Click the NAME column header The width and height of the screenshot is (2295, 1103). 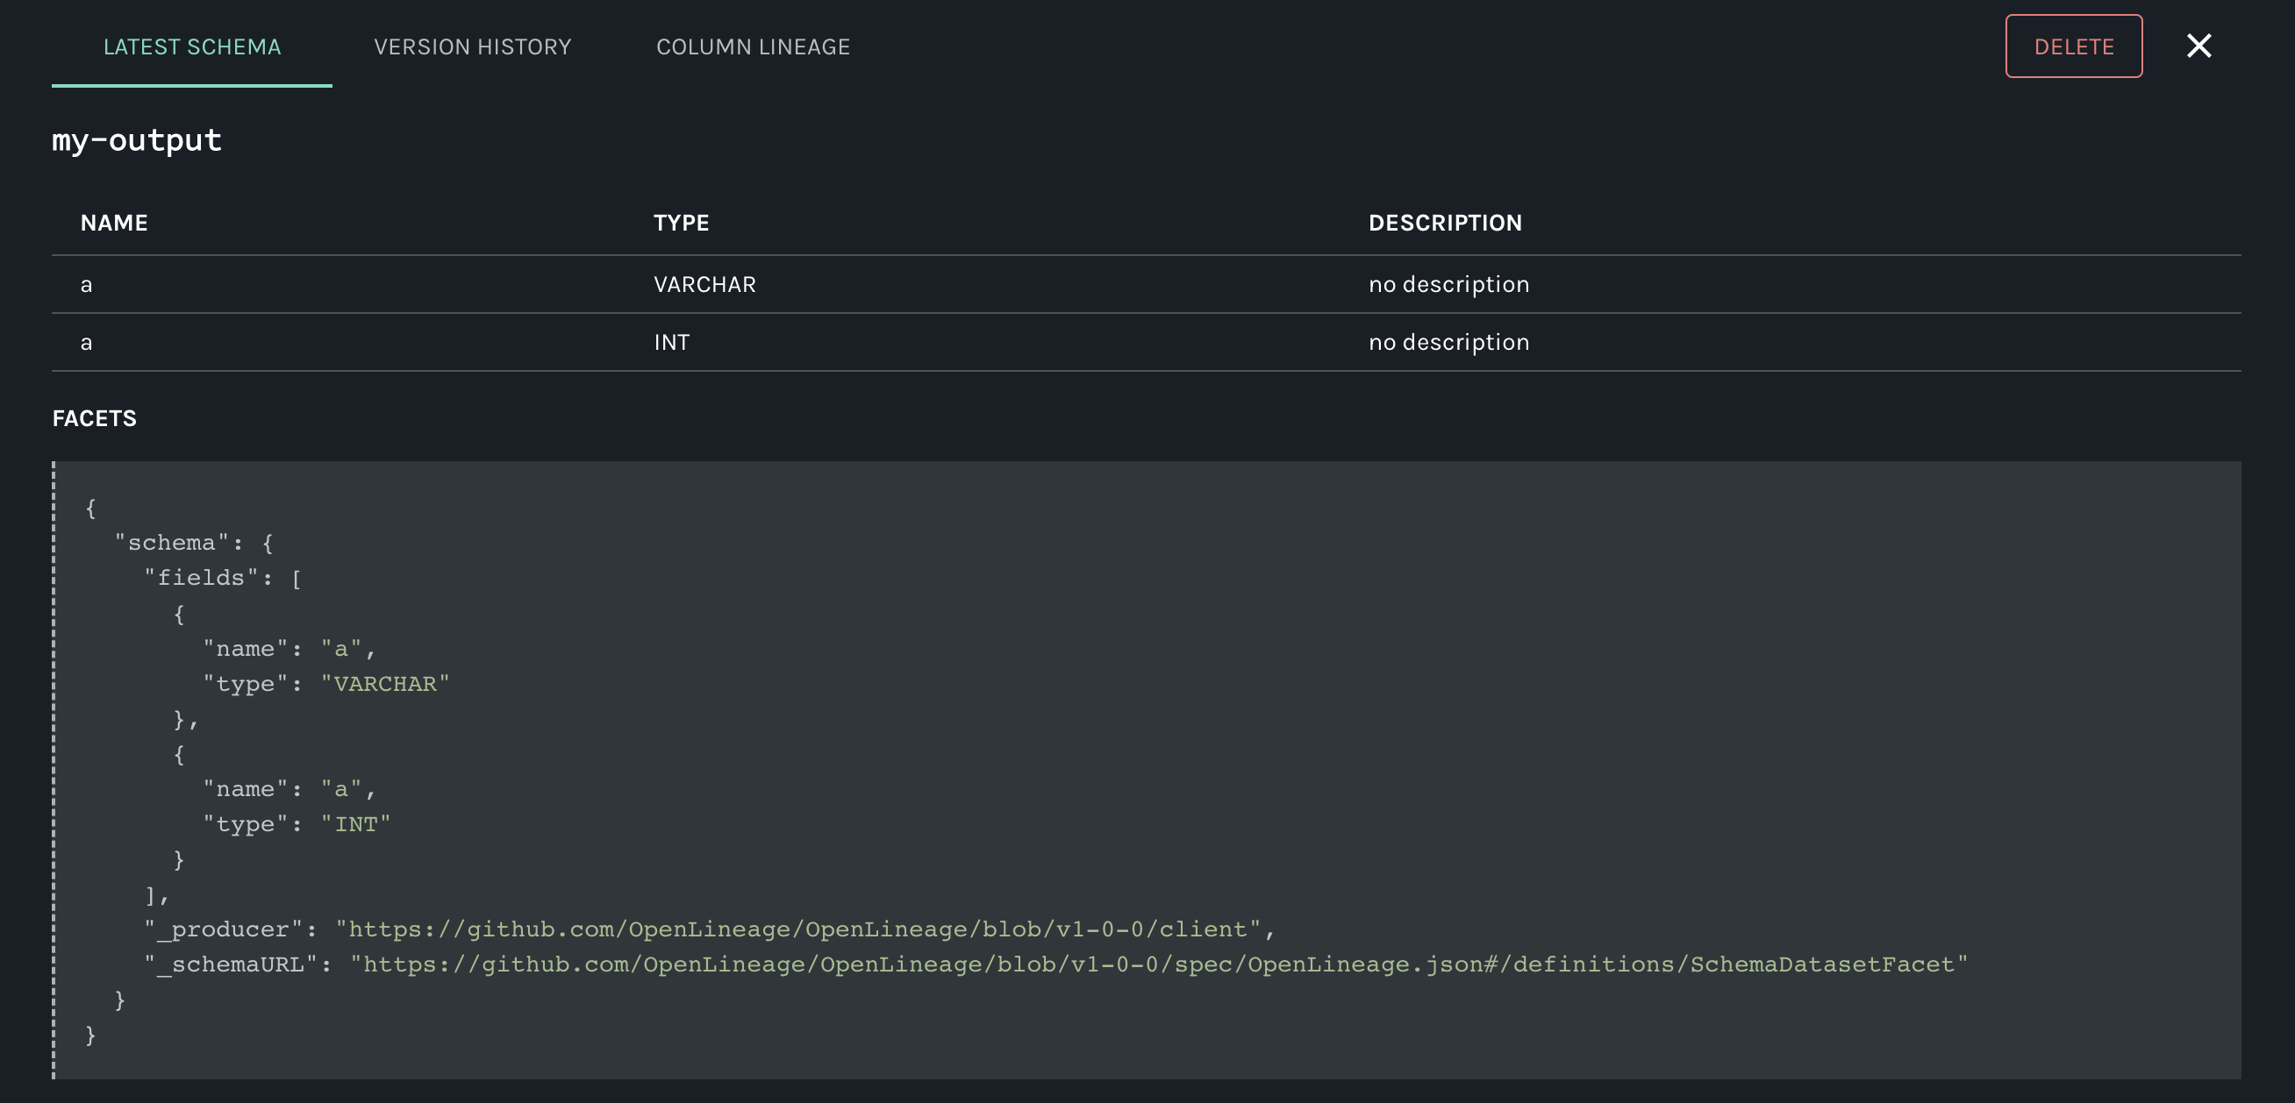point(114,223)
